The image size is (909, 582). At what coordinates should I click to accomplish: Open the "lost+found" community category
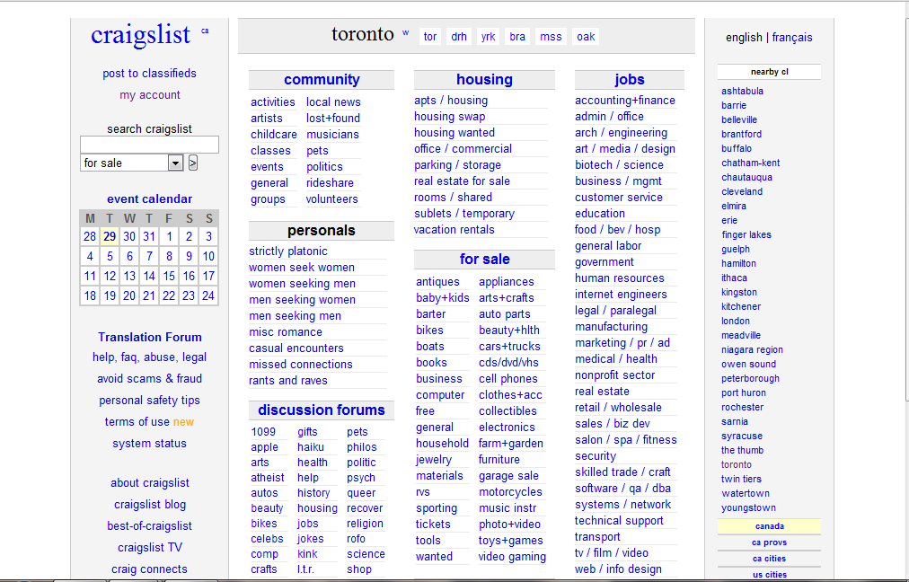click(x=333, y=119)
